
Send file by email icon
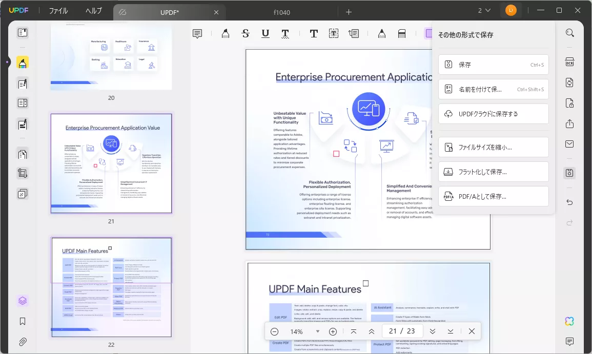coord(570,144)
